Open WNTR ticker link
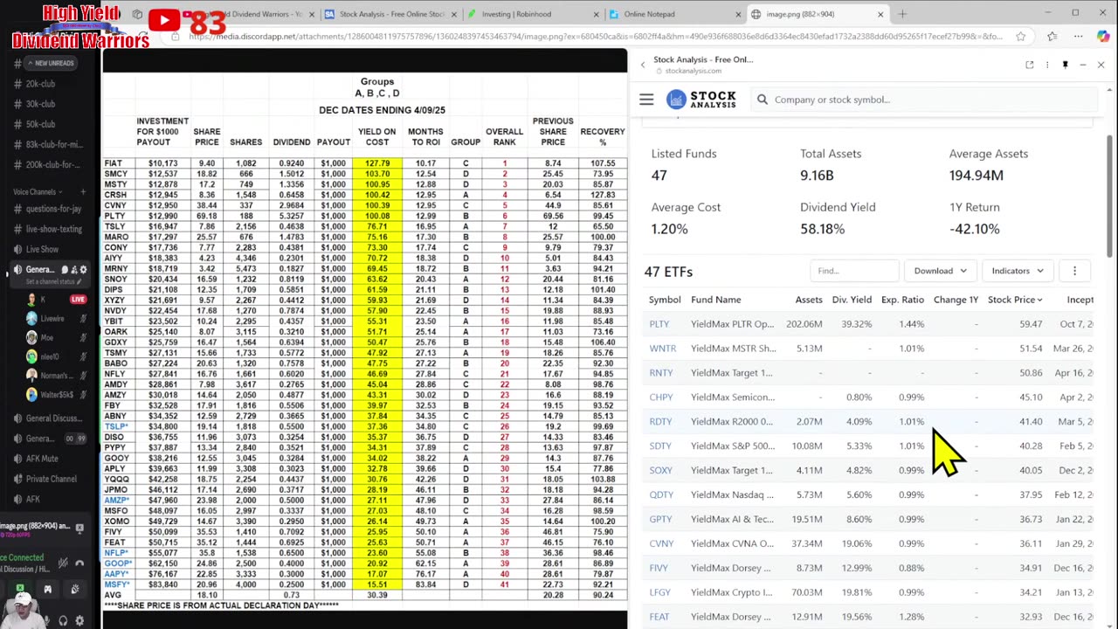The height and width of the screenshot is (629, 1118). pyautogui.click(x=663, y=349)
